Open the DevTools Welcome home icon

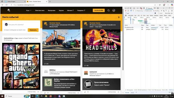click(134, 8)
